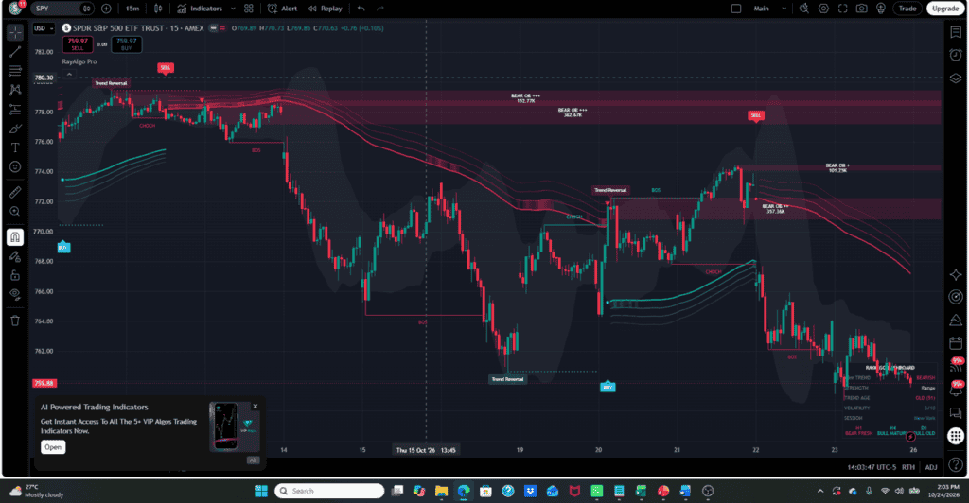
Task: Collapse the indicator legend arrow
Action: (69, 74)
